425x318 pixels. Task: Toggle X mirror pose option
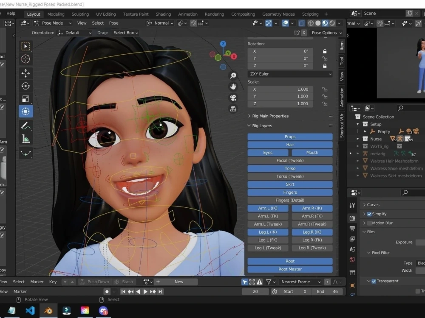(x=304, y=33)
